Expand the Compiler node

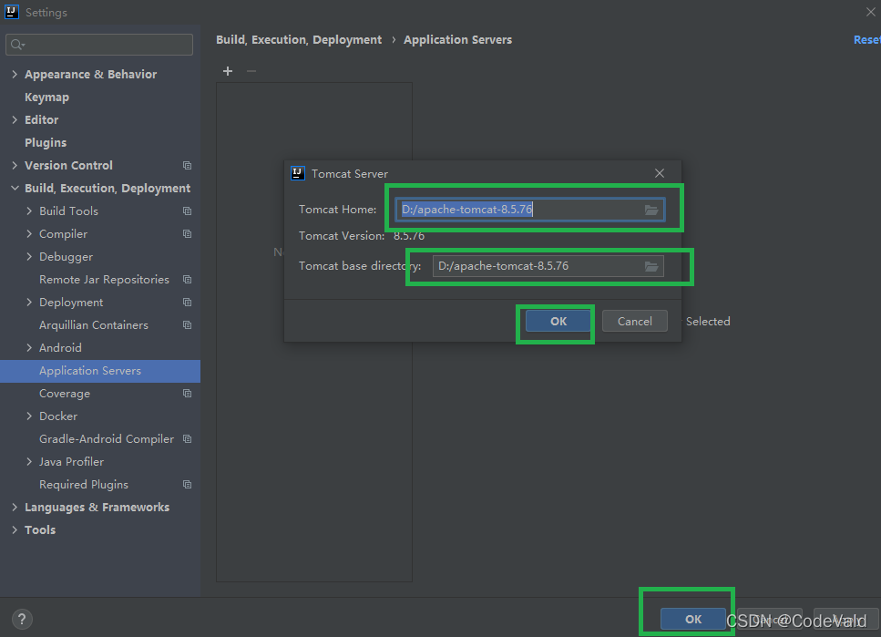[29, 234]
